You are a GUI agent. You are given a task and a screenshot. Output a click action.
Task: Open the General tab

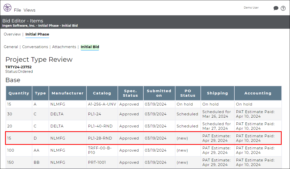pos(11,47)
